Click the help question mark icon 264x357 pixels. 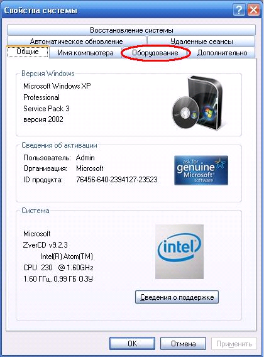click(239, 10)
